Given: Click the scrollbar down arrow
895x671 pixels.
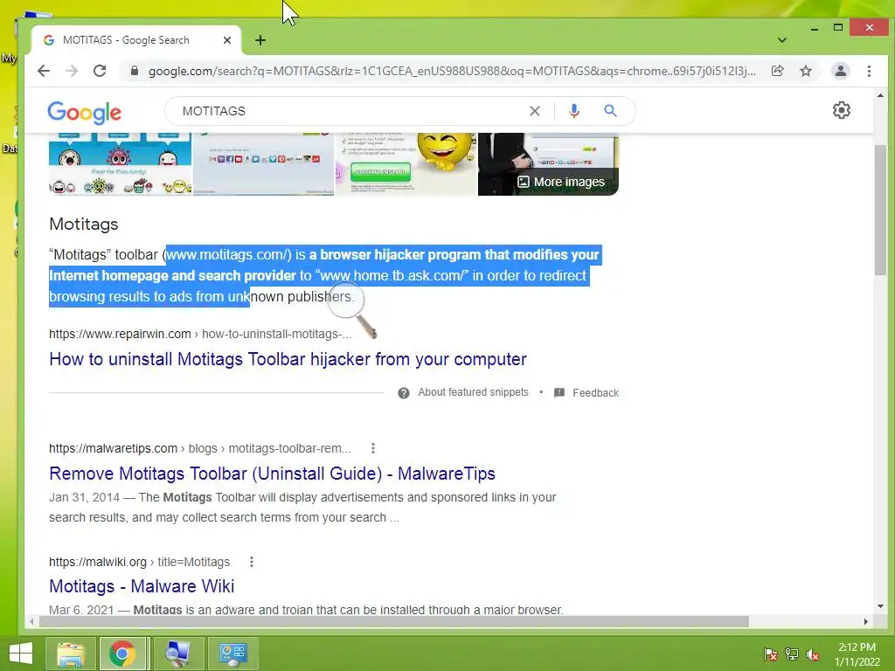Looking at the screenshot, I should [880, 606].
